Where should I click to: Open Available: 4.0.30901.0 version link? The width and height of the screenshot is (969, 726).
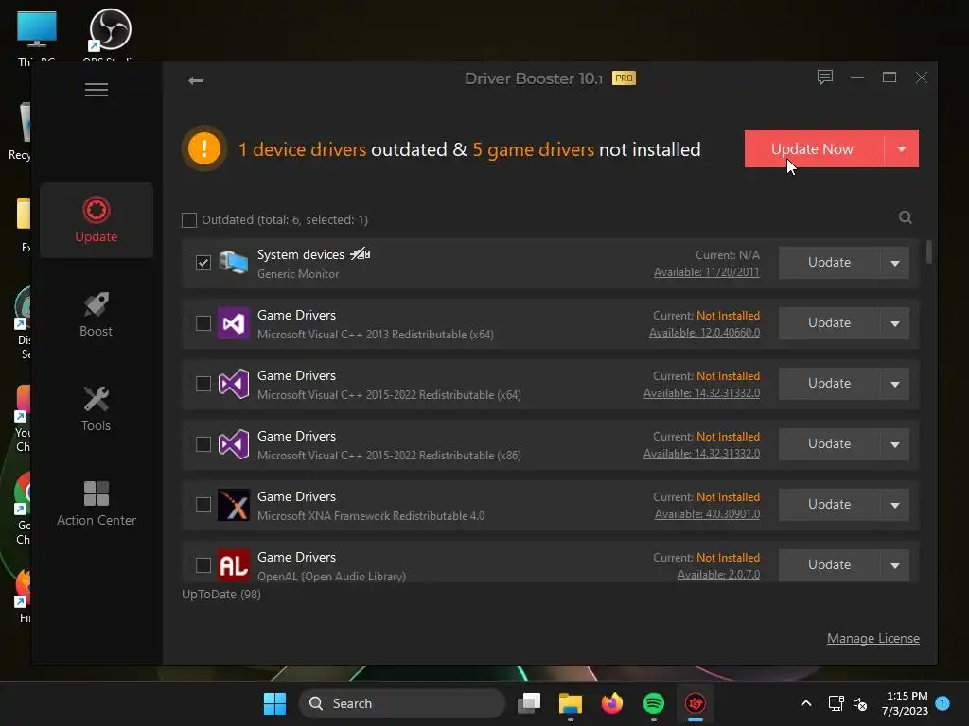point(707,513)
